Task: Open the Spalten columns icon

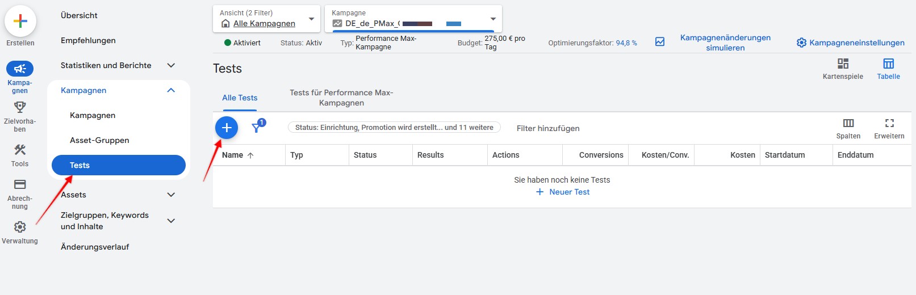Action: [848, 123]
